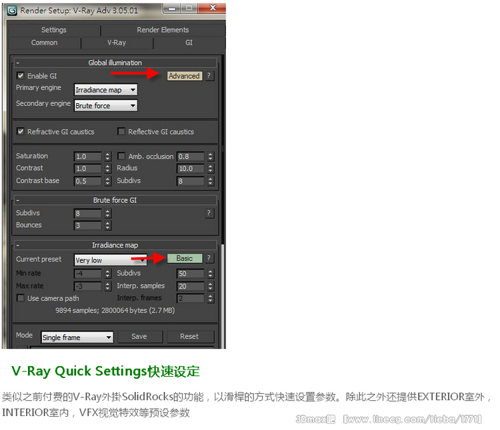This screenshot has height=430, width=500.
Task: Click the Bounces value field
Action: tap(88, 226)
